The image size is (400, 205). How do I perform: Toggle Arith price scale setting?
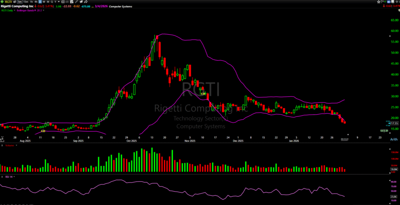tap(394, 139)
